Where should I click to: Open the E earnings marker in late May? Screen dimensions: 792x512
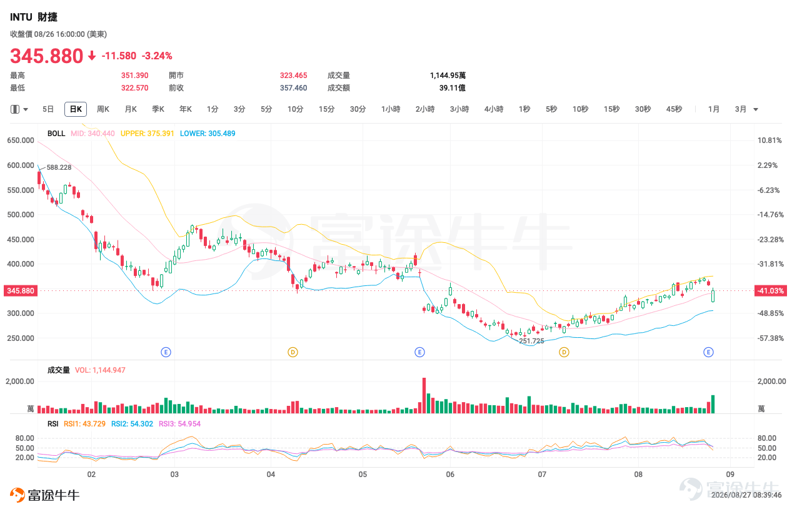[x=419, y=352]
